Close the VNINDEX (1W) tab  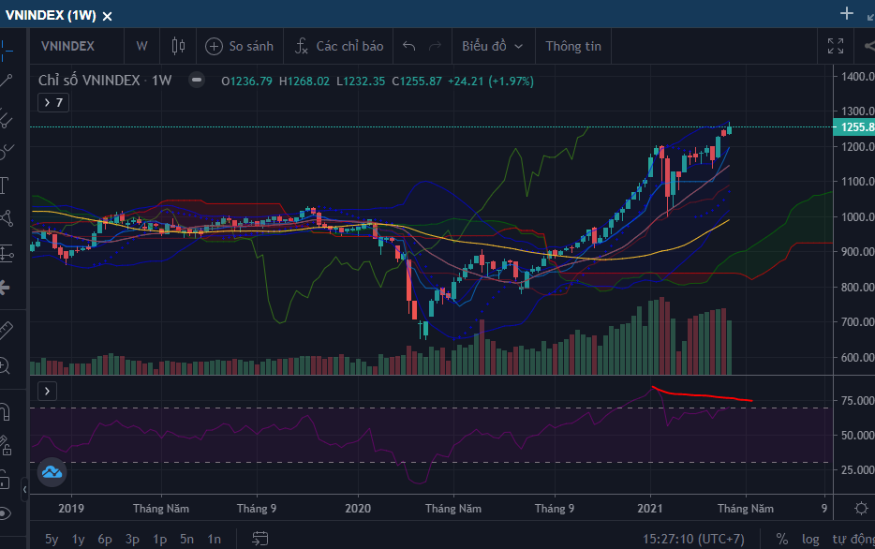pos(107,16)
